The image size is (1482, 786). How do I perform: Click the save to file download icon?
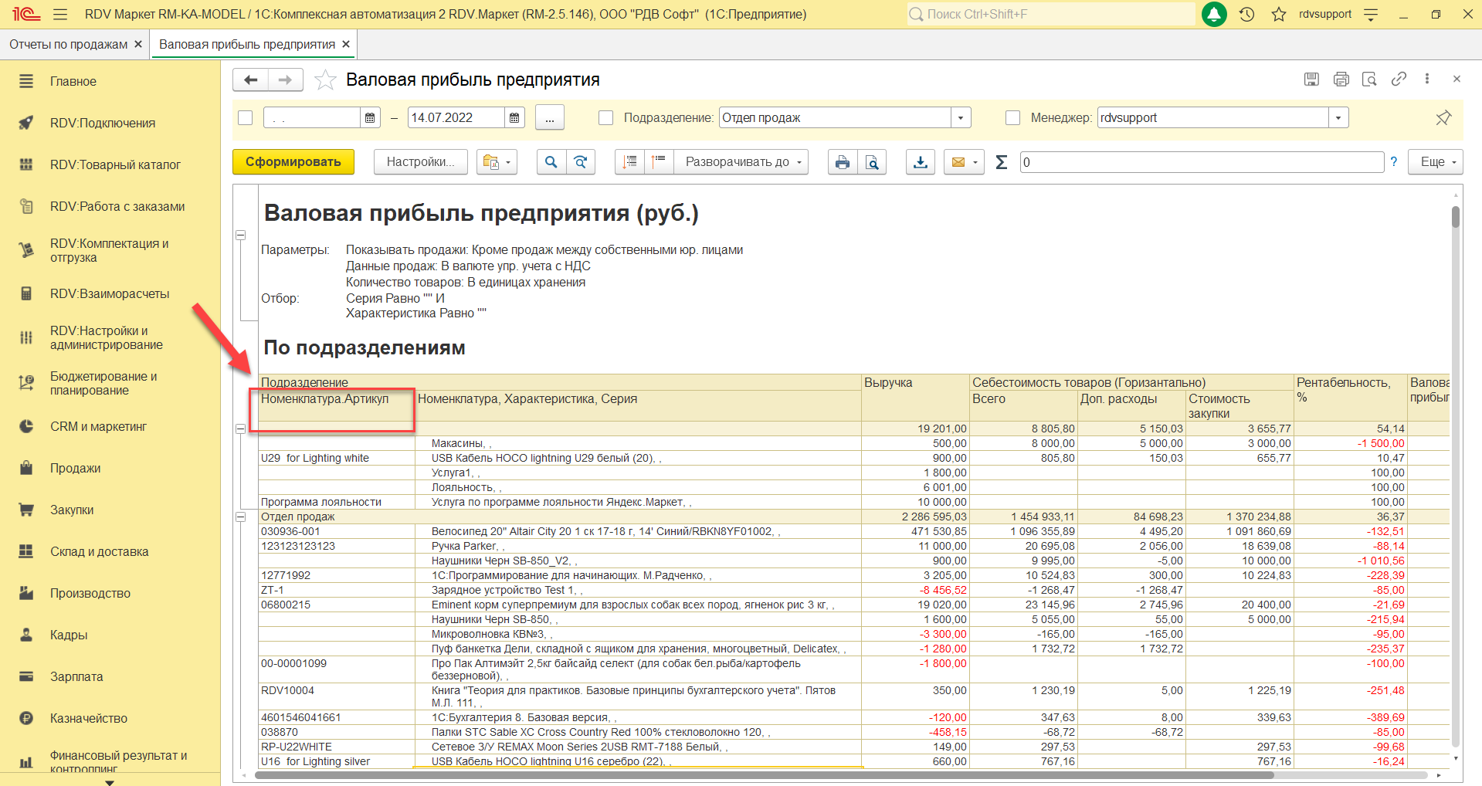(920, 162)
